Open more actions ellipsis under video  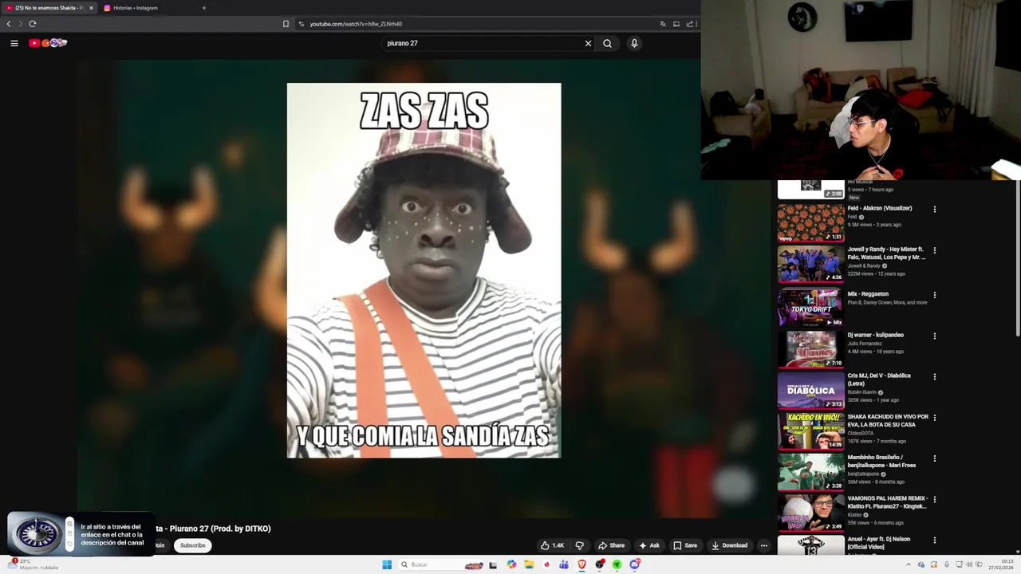click(x=763, y=545)
